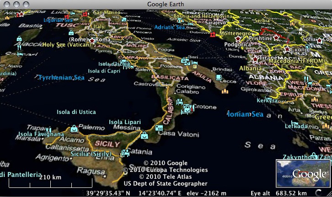Click the capital star marker at Skopje
The height and width of the screenshot is (197, 332).
(x=287, y=49)
